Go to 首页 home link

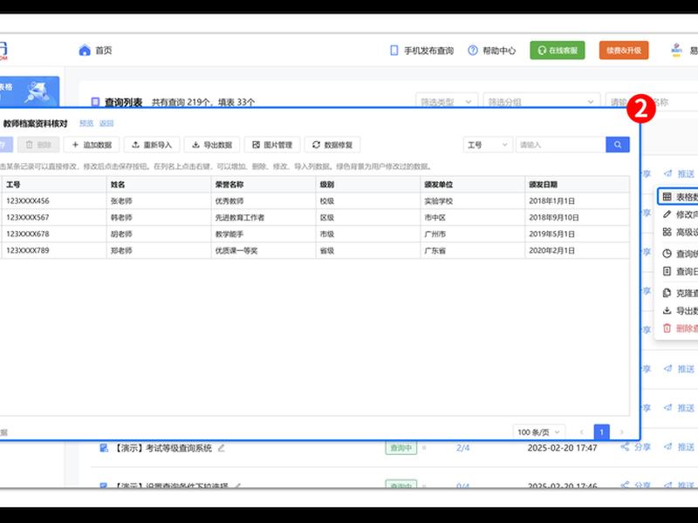[x=95, y=51]
